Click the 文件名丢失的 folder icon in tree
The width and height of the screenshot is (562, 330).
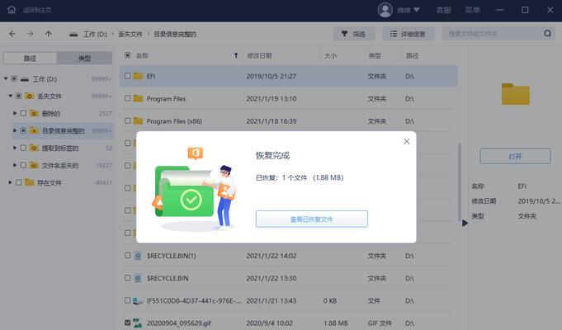[34, 165]
